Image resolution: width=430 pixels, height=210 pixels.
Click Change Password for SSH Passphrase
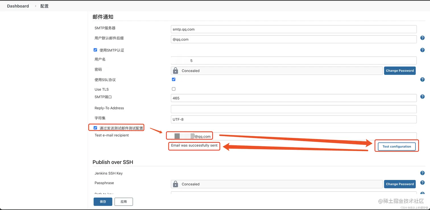coord(400,184)
